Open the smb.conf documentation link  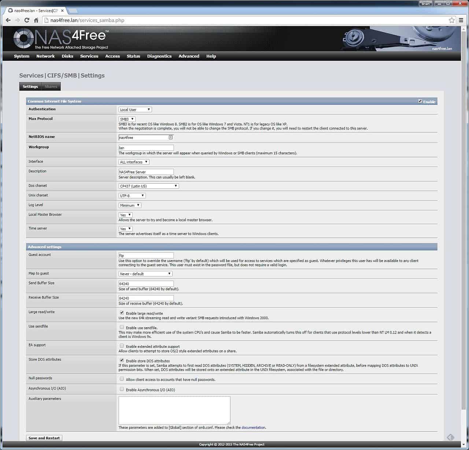(x=253, y=428)
